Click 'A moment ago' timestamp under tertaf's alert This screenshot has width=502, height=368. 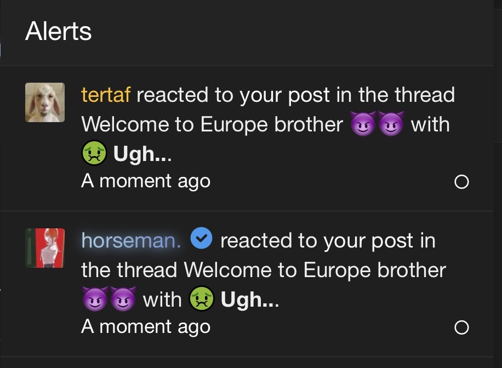click(x=146, y=181)
